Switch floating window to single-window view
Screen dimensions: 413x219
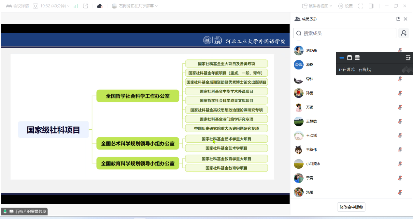coord(349,58)
